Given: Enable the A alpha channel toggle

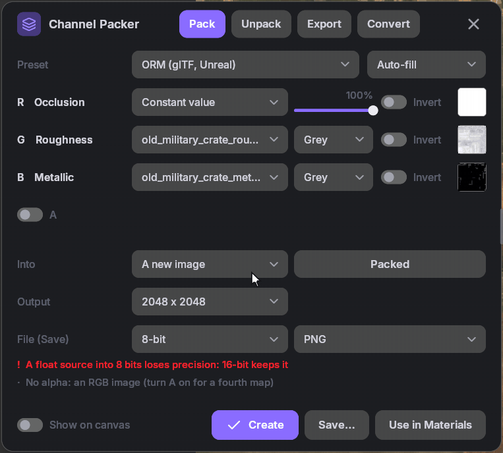Looking at the screenshot, I should 30,215.
